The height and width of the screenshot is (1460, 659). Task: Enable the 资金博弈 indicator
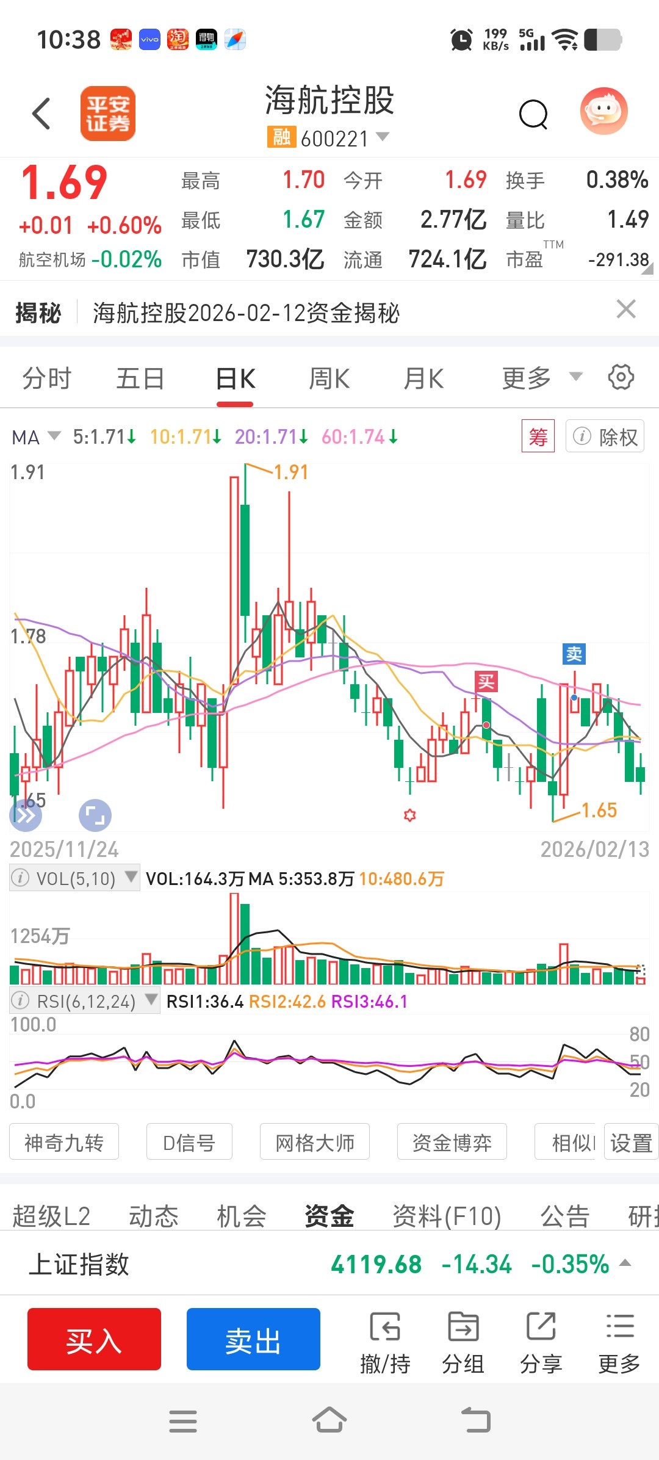click(452, 1142)
